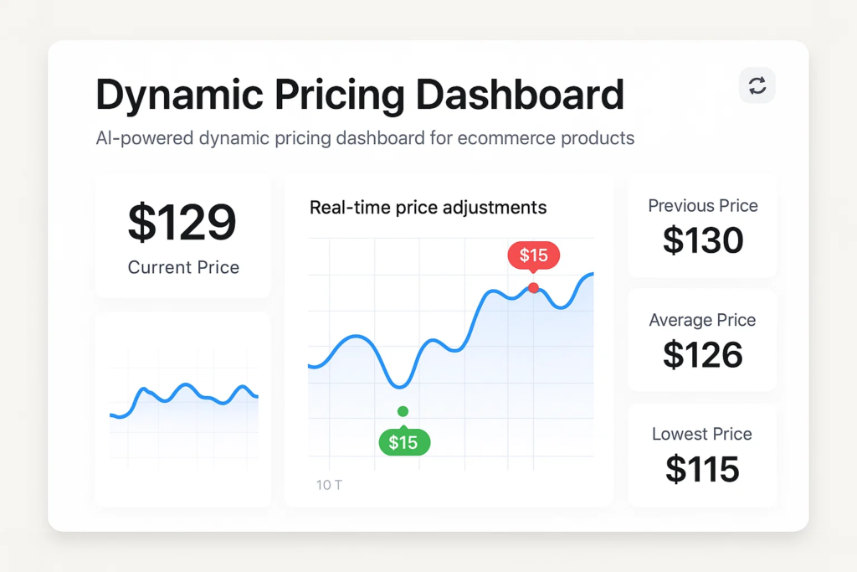Screen dimensions: 857x572
Task: Select the red data point on chart
Action: tap(533, 288)
